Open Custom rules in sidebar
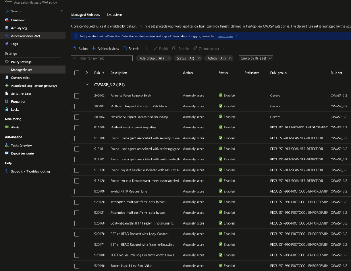Viewport: 351px width, 271px height. 20,78
